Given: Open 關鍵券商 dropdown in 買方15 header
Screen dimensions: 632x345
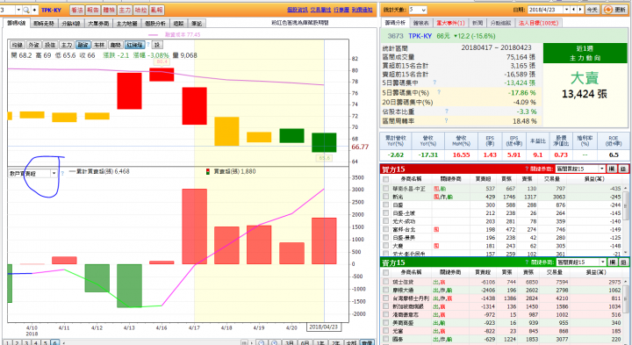Looking at the screenshot, I should tap(580, 169).
